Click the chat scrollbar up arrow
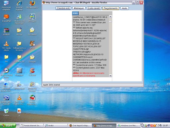This screenshot has height=128, width=170. 111,17
